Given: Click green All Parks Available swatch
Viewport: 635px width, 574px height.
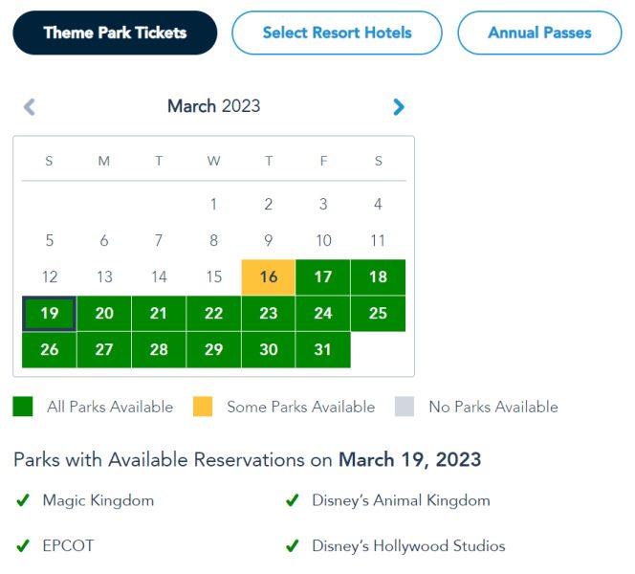Looking at the screenshot, I should click(23, 407).
